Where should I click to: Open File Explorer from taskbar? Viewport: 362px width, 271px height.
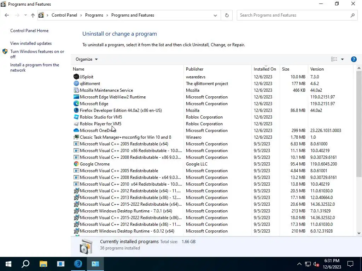click(43, 264)
